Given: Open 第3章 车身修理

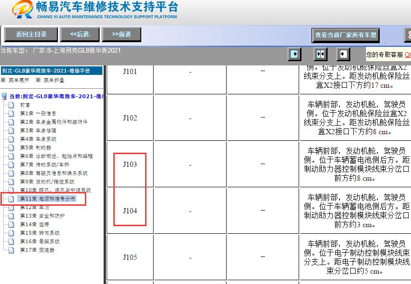Looking at the screenshot, I should pyautogui.click(x=38, y=130).
